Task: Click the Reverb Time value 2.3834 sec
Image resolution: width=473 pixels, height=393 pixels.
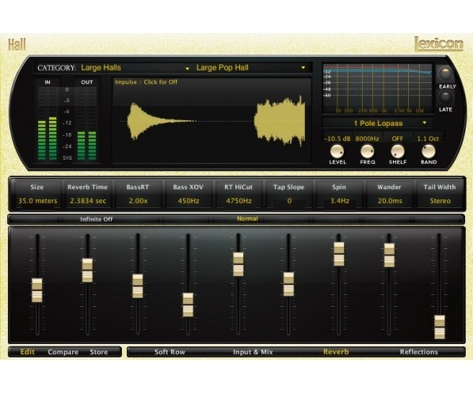Action: pyautogui.click(x=88, y=201)
